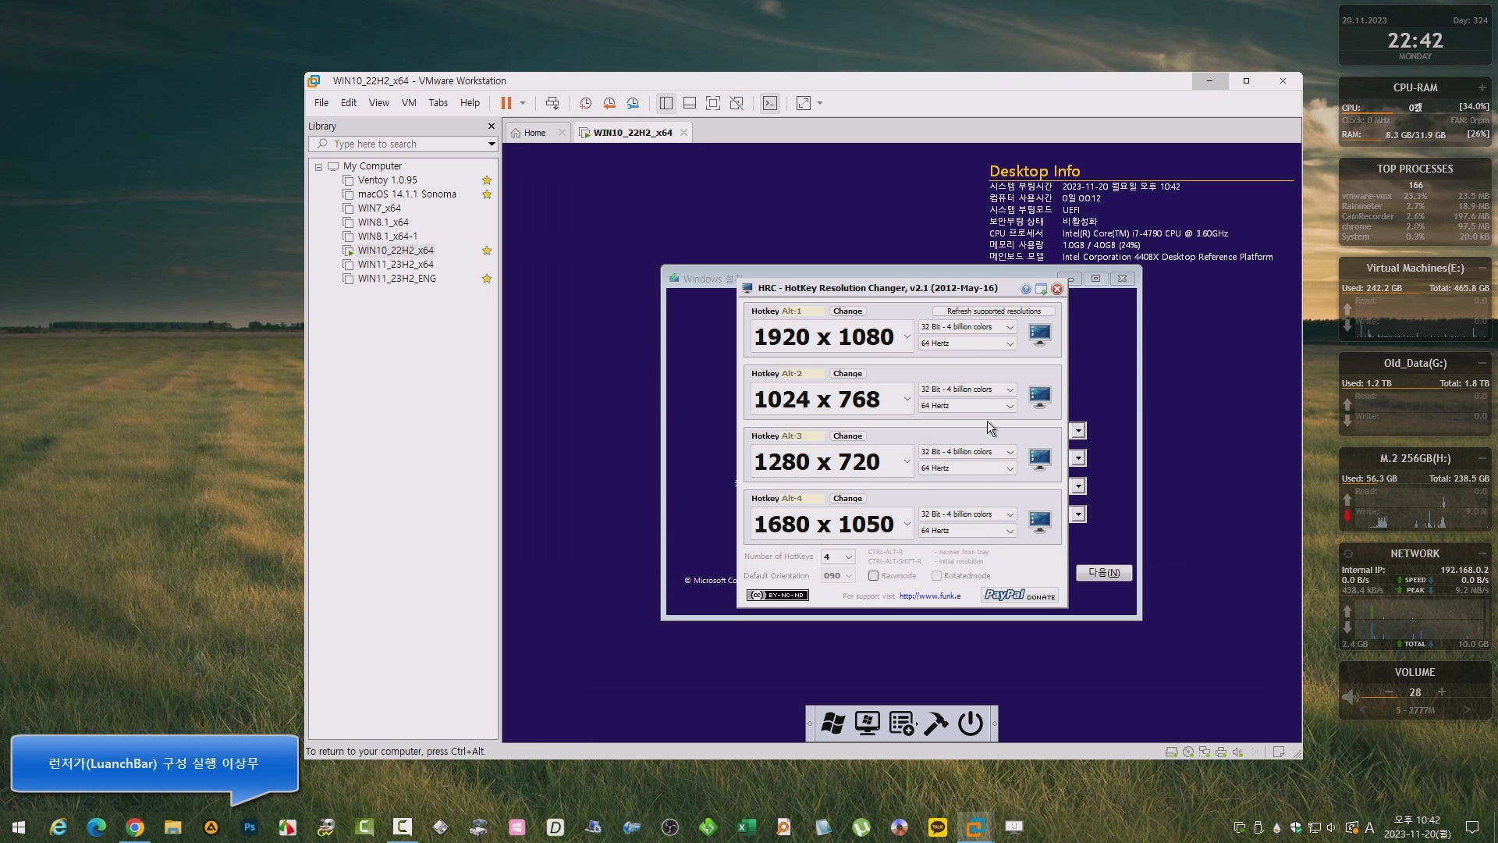Click the hammer tools icon in launcher bar
1498x843 pixels.
click(x=935, y=724)
